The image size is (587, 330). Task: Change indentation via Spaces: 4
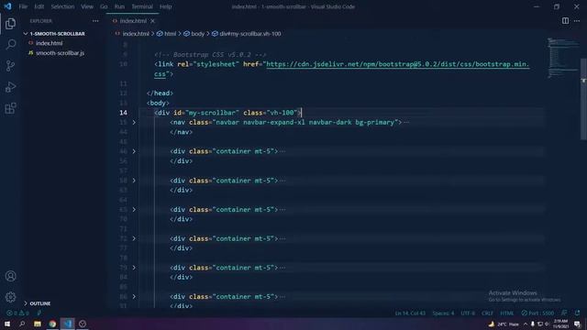443,313
